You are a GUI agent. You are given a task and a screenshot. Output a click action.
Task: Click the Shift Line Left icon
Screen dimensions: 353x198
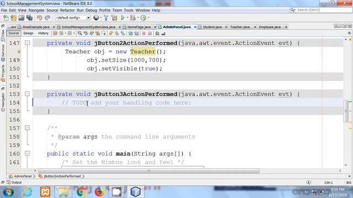131,33
